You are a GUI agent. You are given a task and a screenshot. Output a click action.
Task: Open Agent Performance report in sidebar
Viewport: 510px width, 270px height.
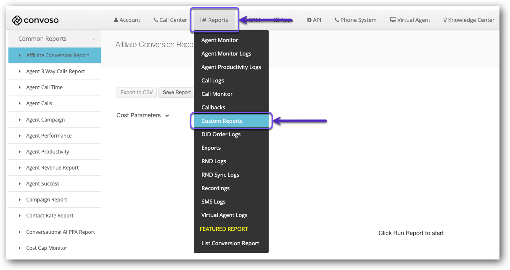tap(49, 136)
